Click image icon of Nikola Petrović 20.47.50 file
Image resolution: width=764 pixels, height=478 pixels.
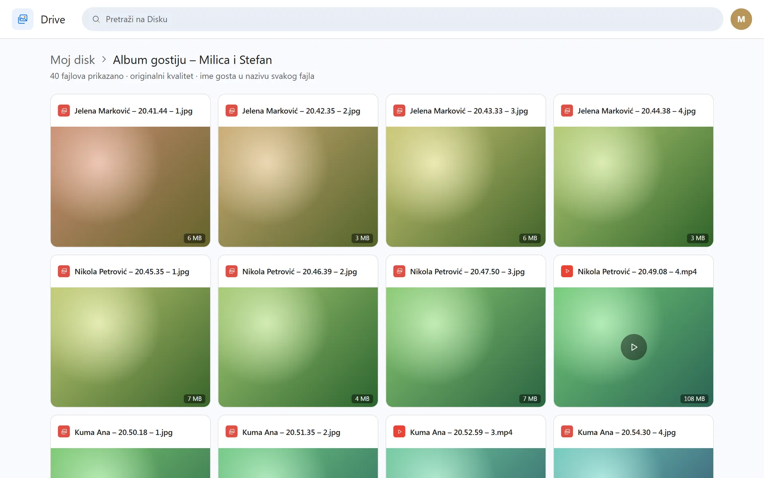[x=399, y=271]
